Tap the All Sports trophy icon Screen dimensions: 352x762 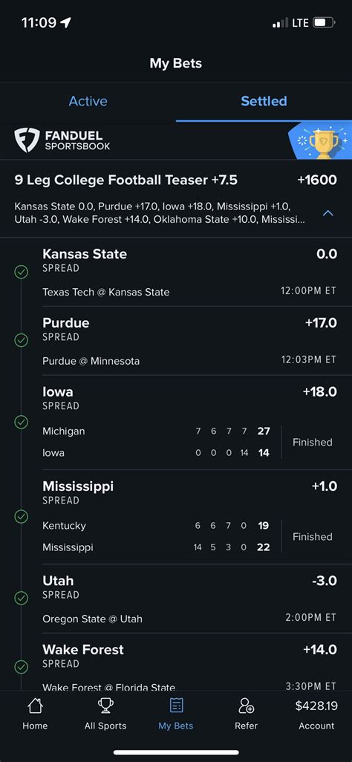pos(105,706)
